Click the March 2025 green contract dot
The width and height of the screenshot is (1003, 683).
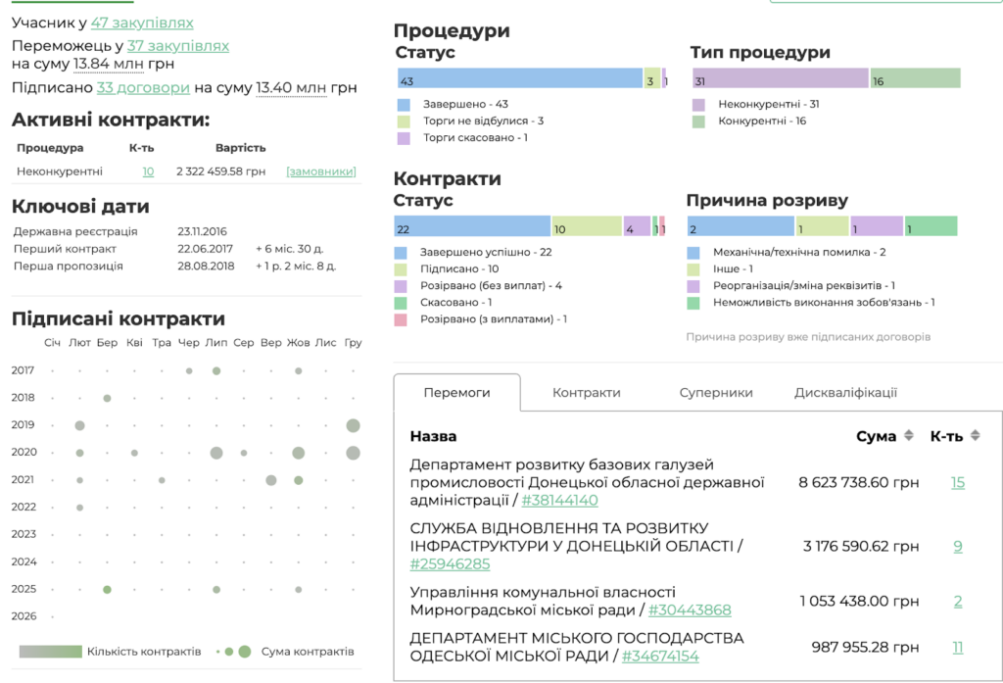pyautogui.click(x=107, y=590)
